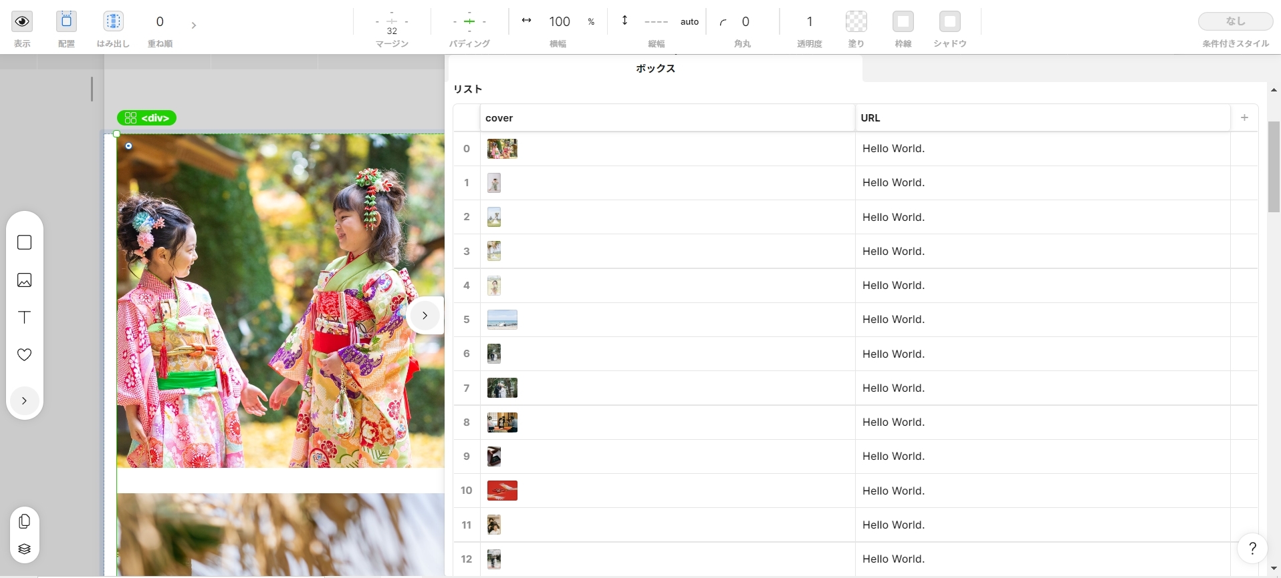Select the URL cell in row 0
Screen dimensions: 1281x578
(x=1043, y=149)
